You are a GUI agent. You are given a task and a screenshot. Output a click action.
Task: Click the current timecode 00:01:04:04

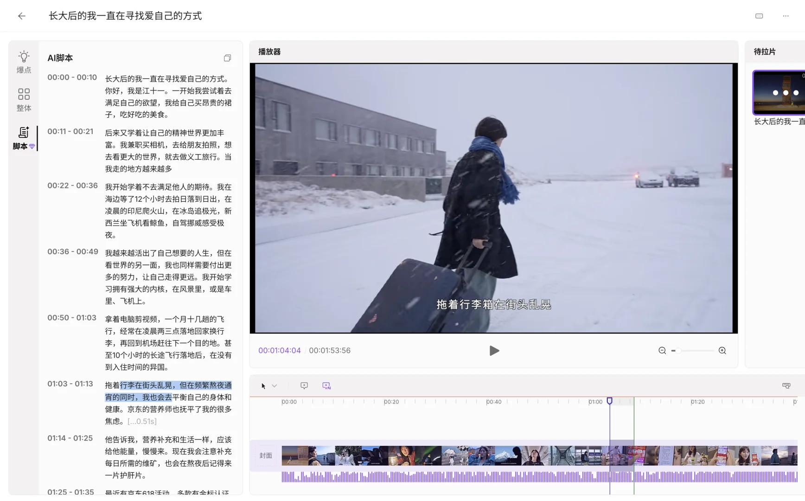click(x=280, y=351)
